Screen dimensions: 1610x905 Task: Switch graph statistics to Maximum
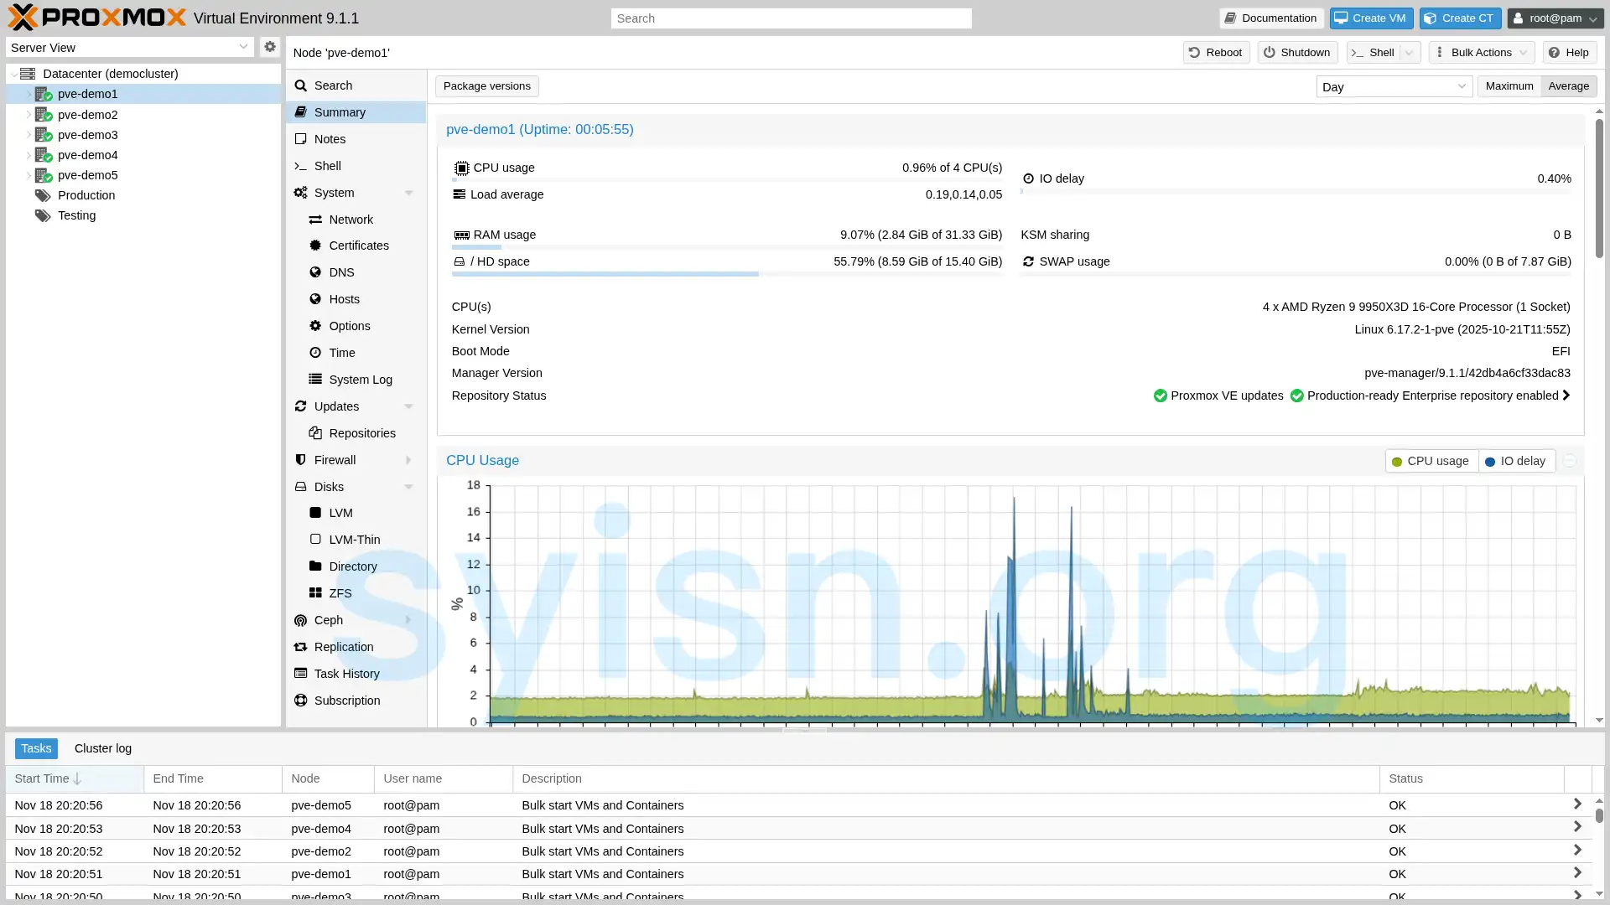pyautogui.click(x=1508, y=85)
